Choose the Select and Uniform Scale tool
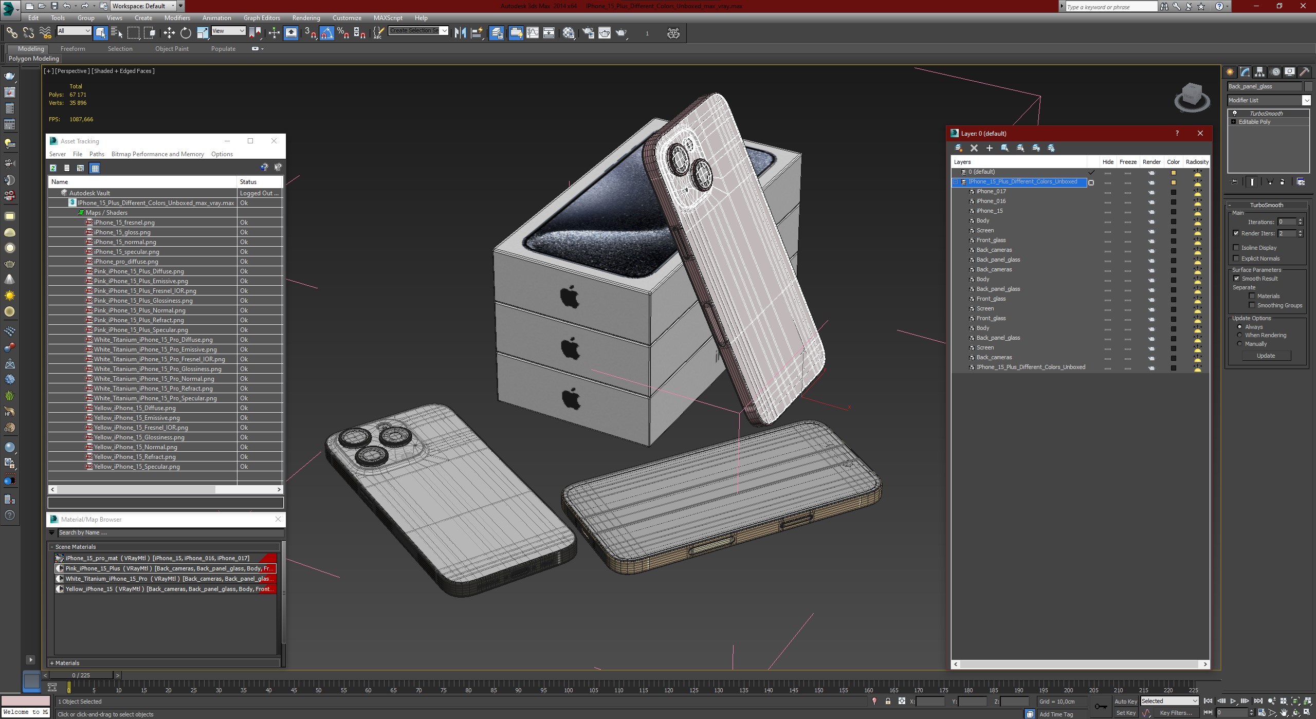The width and height of the screenshot is (1316, 719). tap(203, 33)
